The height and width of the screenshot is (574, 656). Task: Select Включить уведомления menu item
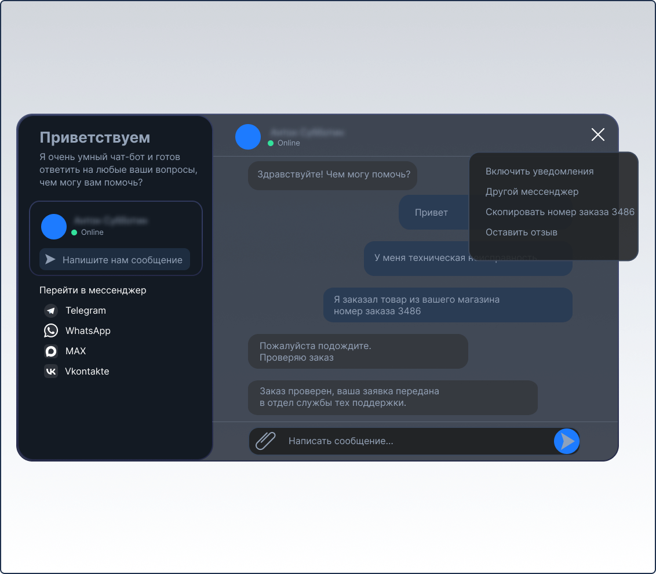click(x=540, y=172)
